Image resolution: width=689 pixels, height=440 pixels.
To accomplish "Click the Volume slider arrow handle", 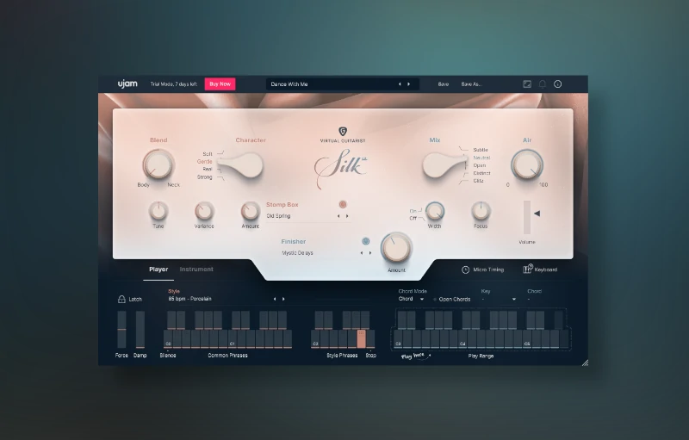I will pyautogui.click(x=537, y=214).
